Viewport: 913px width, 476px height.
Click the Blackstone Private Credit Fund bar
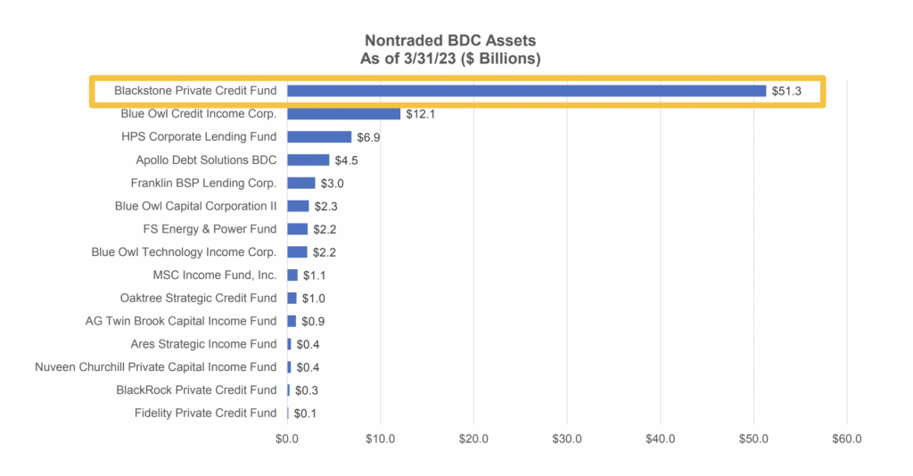pyautogui.click(x=526, y=91)
